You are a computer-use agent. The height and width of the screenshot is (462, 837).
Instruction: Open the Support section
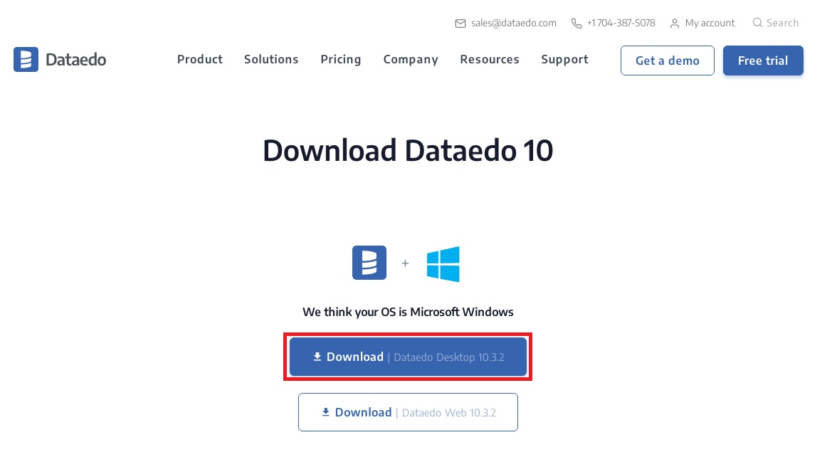[564, 60]
